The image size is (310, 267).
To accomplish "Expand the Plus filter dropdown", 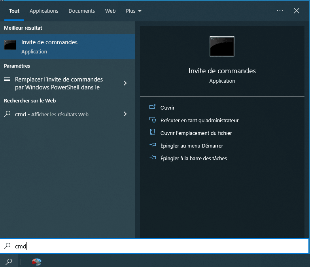I will [134, 11].
